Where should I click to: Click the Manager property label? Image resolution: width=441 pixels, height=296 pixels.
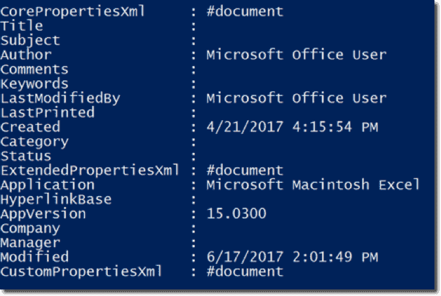30,242
